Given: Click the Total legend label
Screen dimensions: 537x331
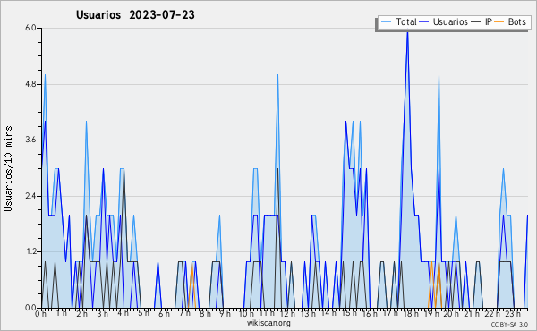Looking at the screenshot, I should coord(405,21).
